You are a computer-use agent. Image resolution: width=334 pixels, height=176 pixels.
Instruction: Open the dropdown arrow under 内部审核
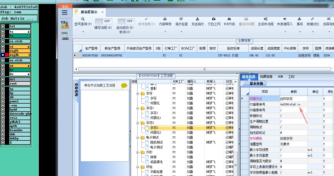click(x=165, y=32)
